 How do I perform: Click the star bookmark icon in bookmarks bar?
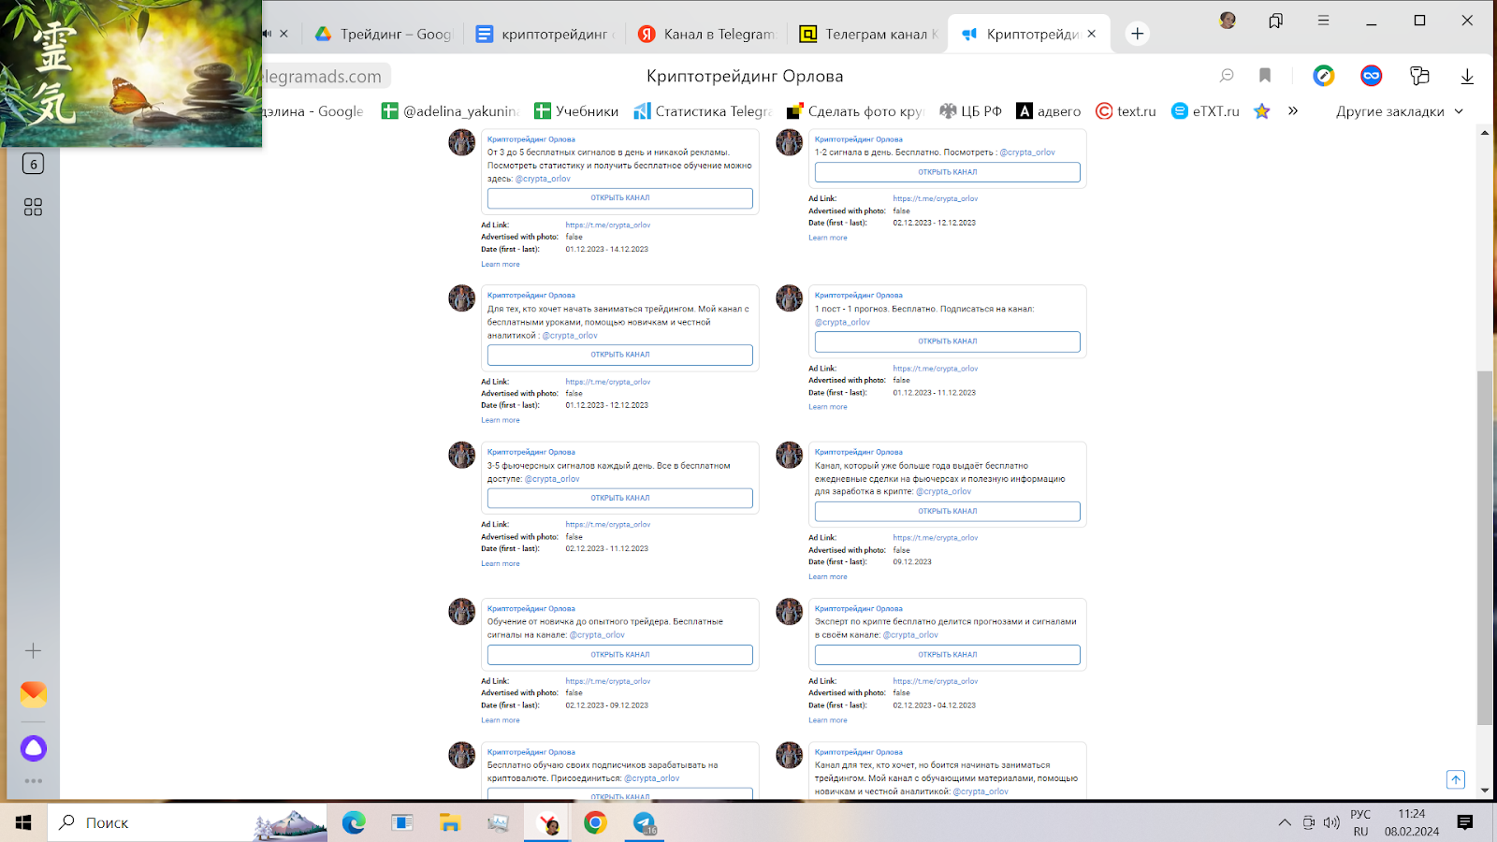tap(1262, 111)
